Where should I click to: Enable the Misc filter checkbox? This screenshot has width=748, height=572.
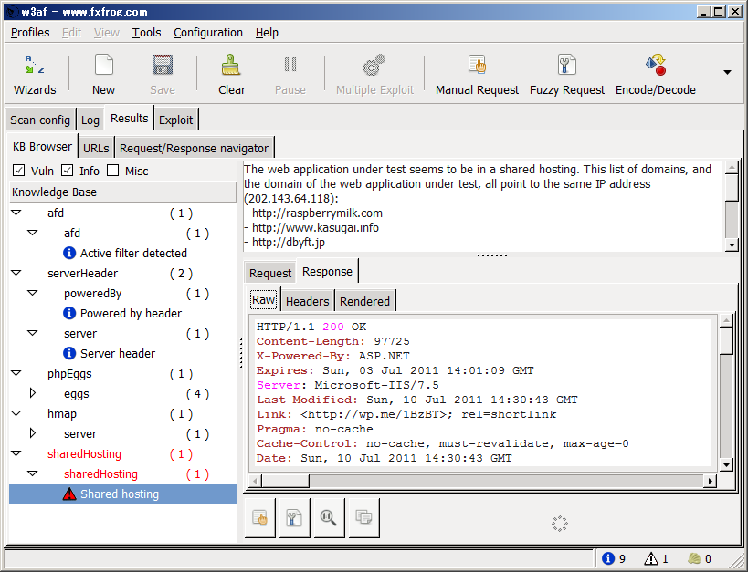(x=113, y=171)
